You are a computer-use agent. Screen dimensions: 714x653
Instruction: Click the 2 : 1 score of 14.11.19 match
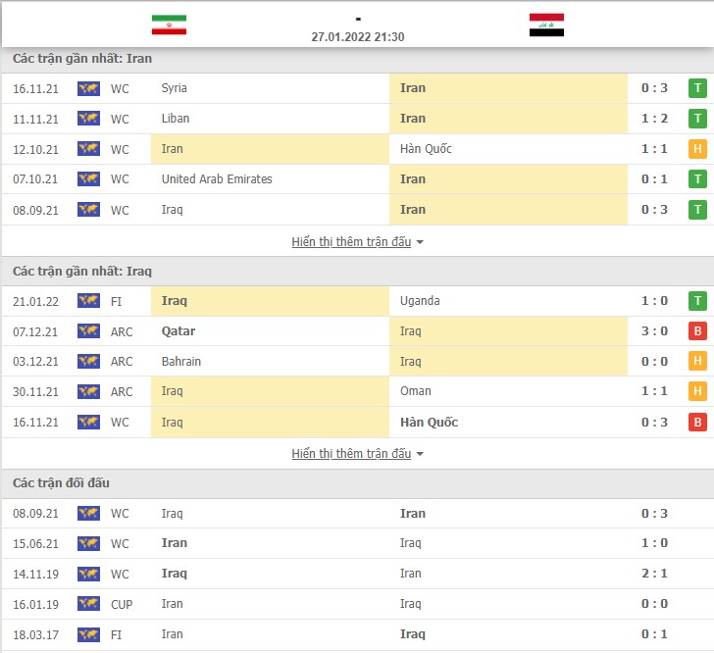click(654, 574)
